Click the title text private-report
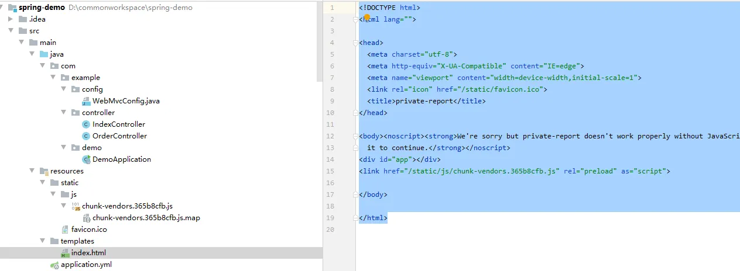 click(424, 101)
